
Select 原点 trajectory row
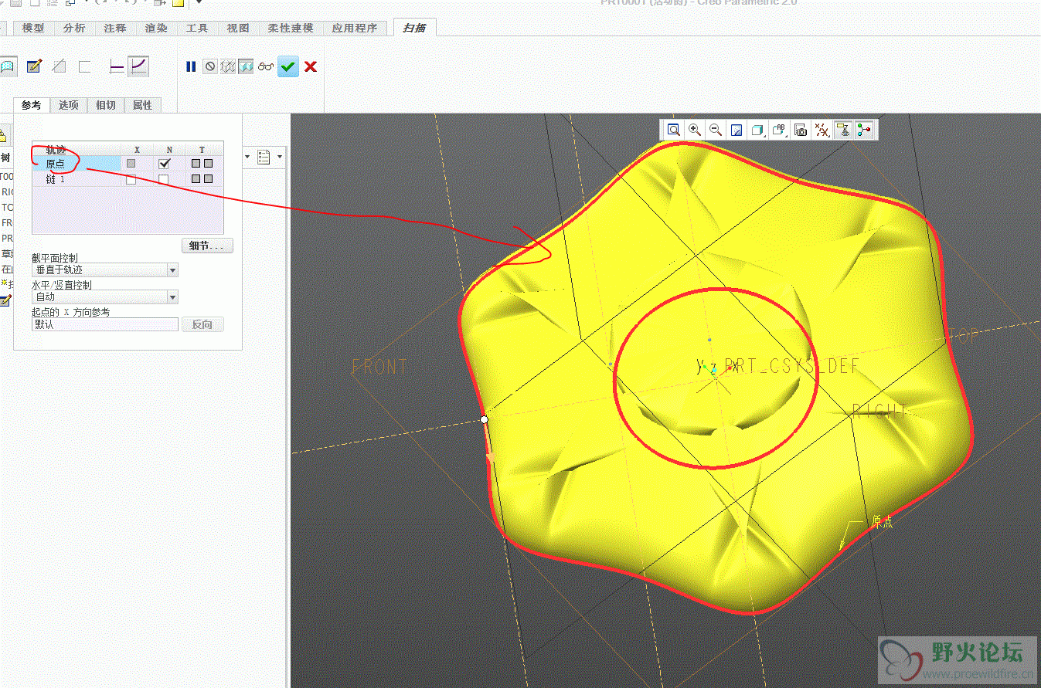coord(128,164)
